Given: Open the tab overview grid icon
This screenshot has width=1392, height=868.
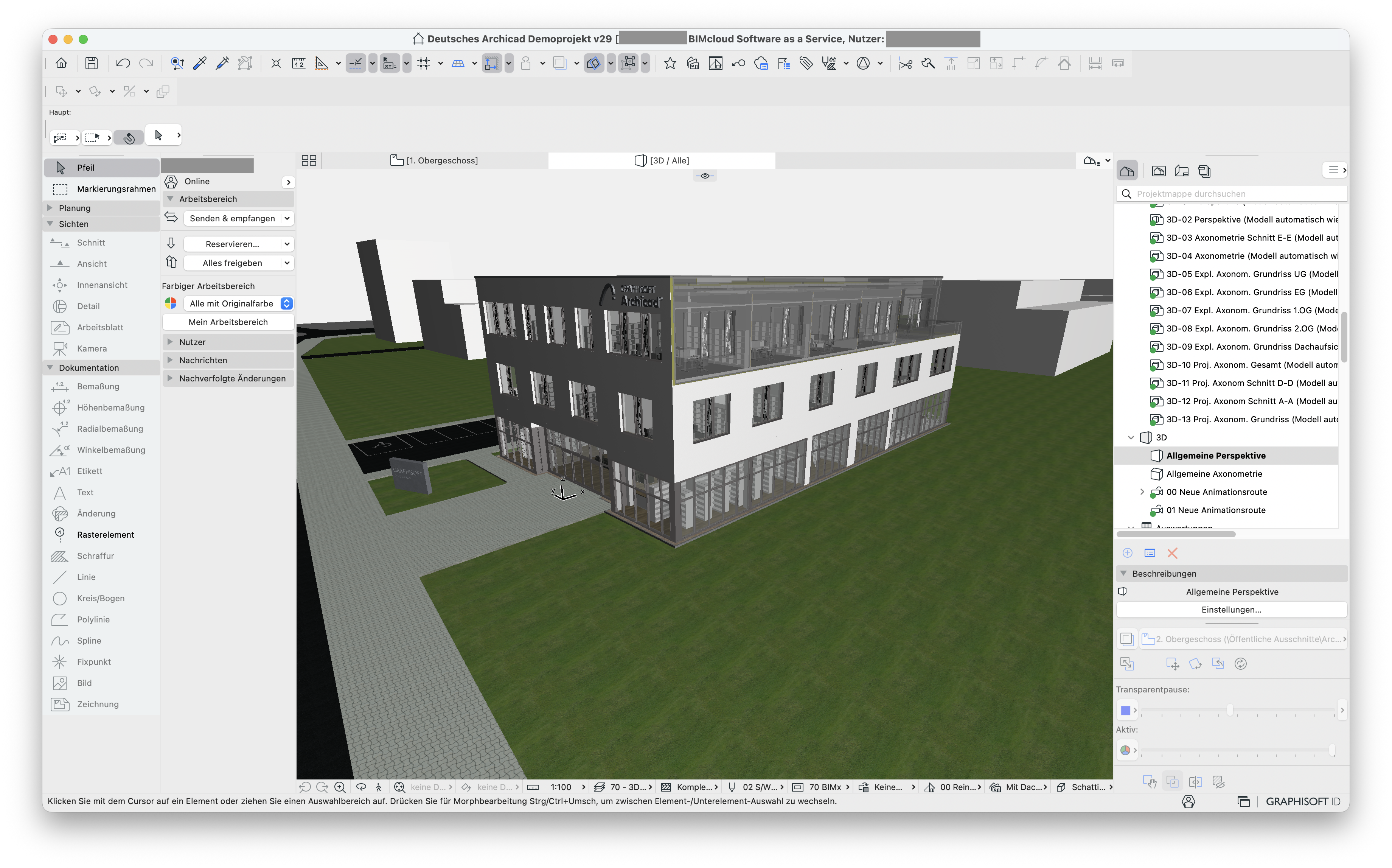Looking at the screenshot, I should pos(309,161).
